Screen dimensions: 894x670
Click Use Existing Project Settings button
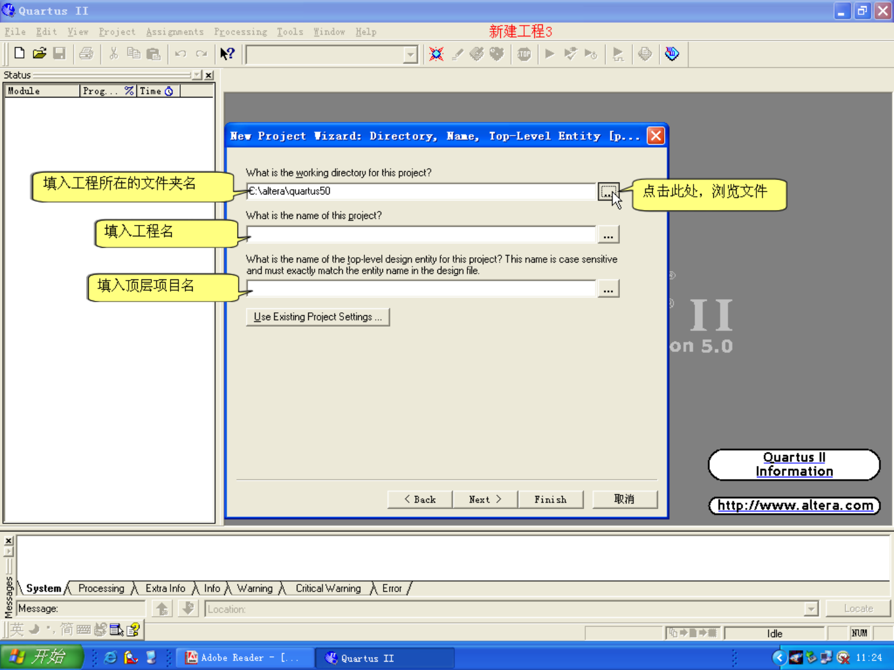click(318, 317)
